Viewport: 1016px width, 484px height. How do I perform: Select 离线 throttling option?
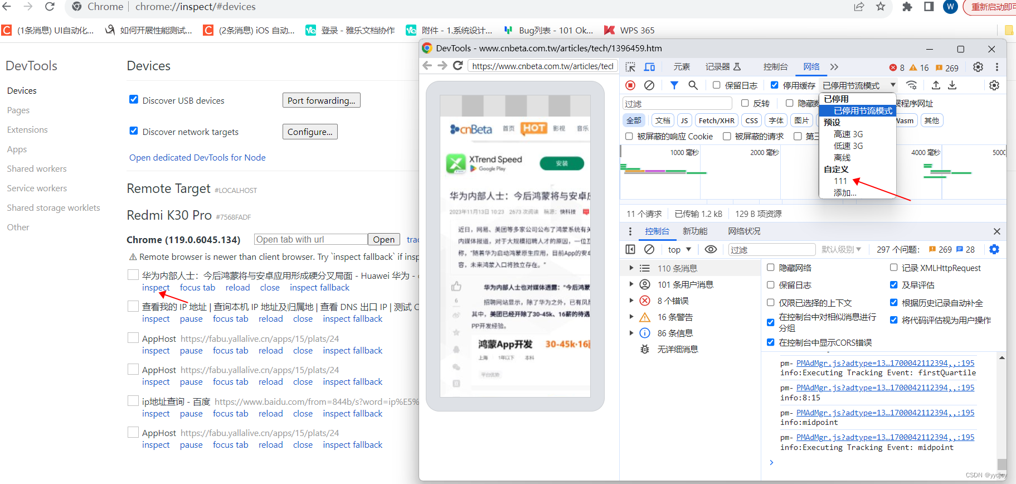point(842,158)
